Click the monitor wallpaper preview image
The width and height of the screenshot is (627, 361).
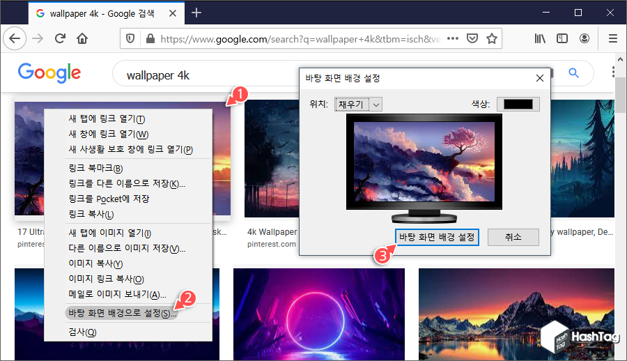(424, 162)
